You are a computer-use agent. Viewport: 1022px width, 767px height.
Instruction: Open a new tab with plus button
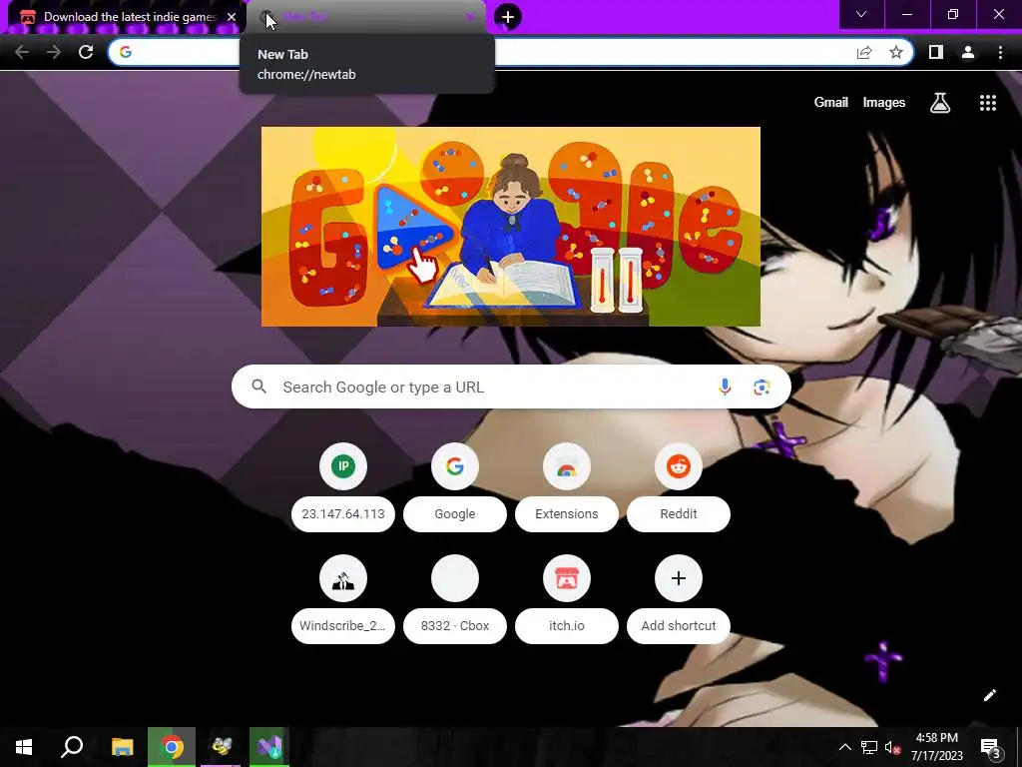tap(508, 17)
